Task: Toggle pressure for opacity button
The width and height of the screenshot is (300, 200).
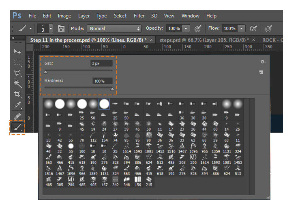Action: point(198,29)
